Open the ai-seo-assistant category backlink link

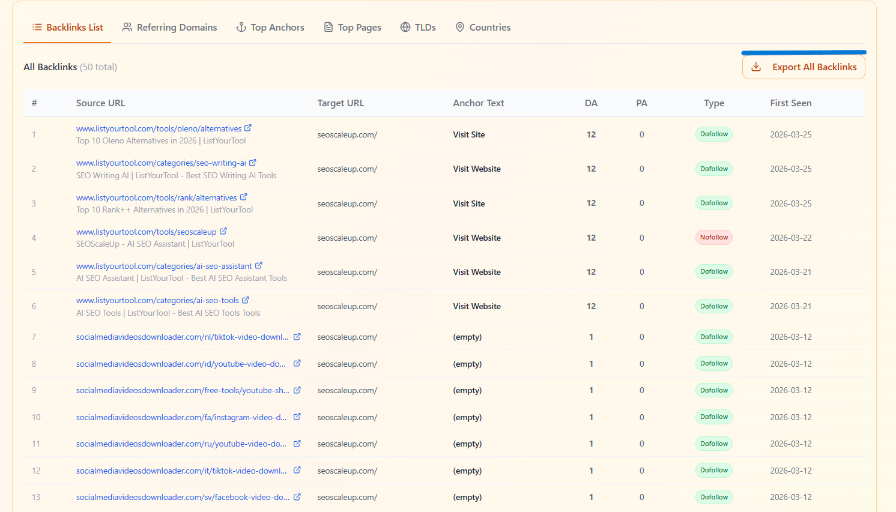(165, 265)
